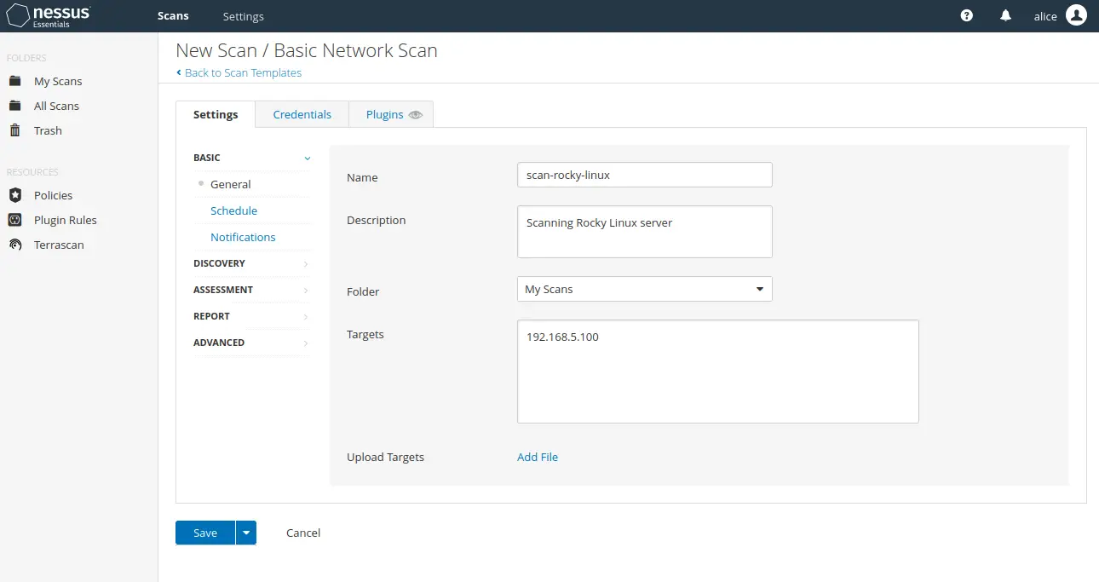Open the Settings top menu
The image size is (1099, 582).
(243, 16)
